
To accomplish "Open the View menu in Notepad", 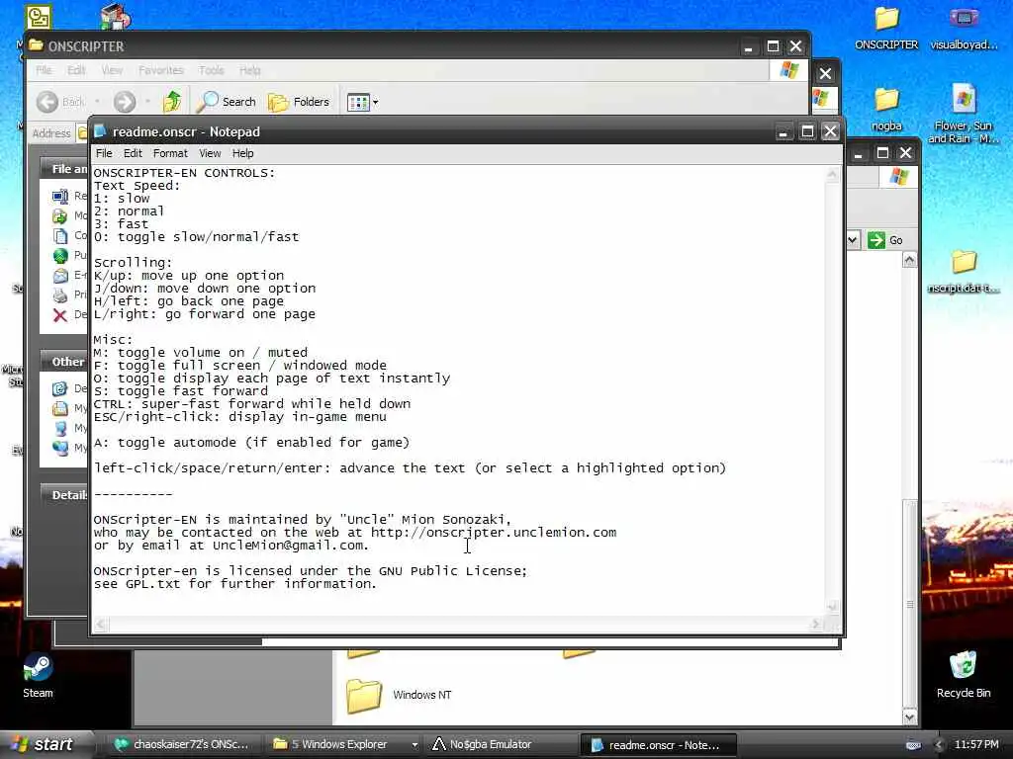I will (210, 153).
